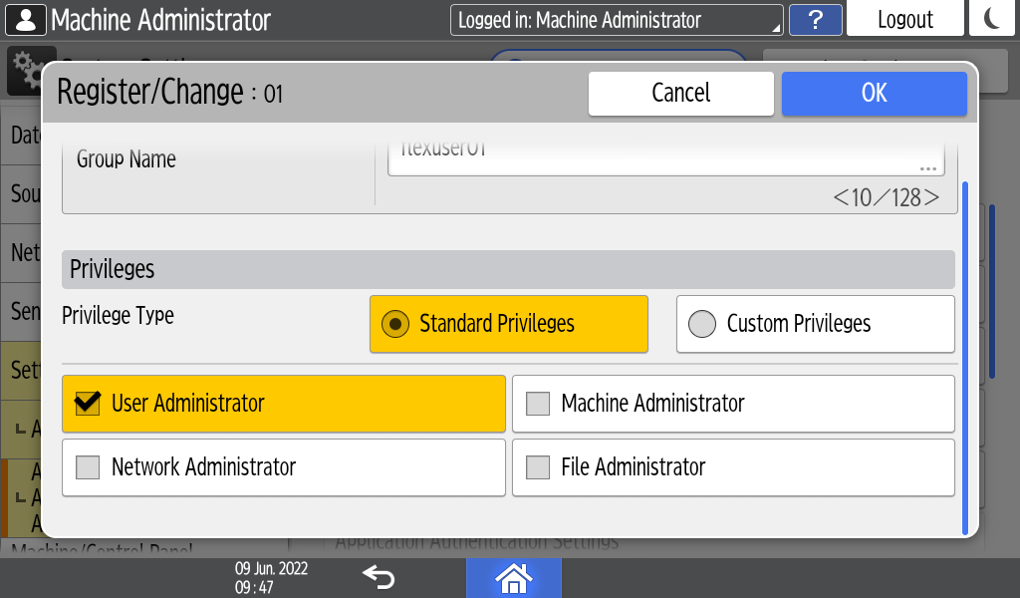1020x598 pixels.
Task: Select the Standard Privileges radio button
Action: tap(396, 324)
